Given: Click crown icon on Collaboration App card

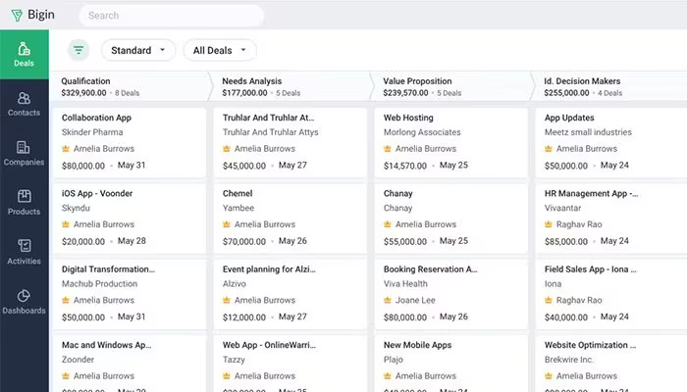Looking at the screenshot, I should click(66, 149).
